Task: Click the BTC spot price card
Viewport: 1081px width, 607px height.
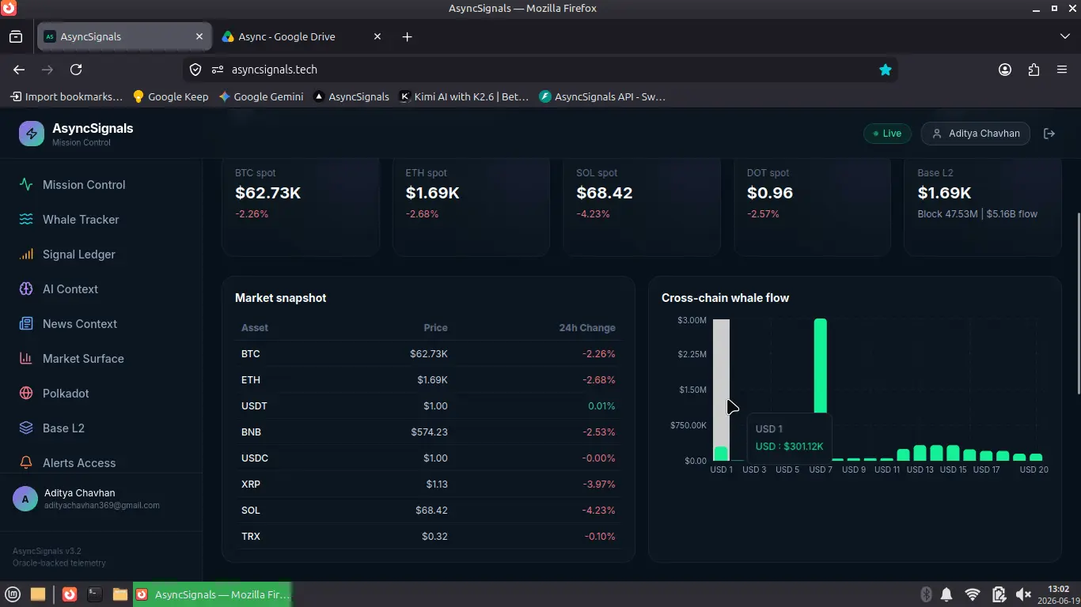Action: point(301,207)
